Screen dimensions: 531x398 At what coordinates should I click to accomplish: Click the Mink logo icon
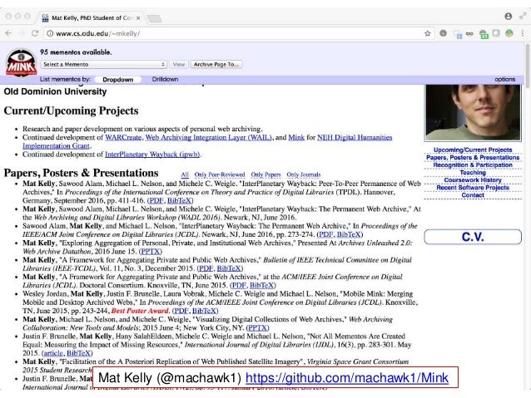pyautogui.click(x=21, y=63)
